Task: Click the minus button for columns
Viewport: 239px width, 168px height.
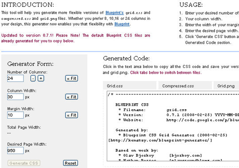Action: click(x=33, y=78)
